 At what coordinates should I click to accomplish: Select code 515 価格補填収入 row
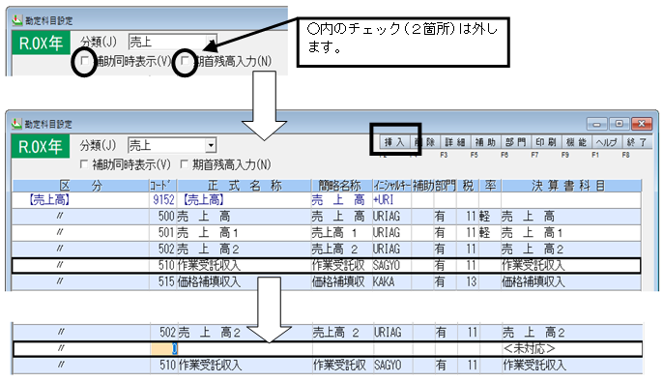click(327, 281)
